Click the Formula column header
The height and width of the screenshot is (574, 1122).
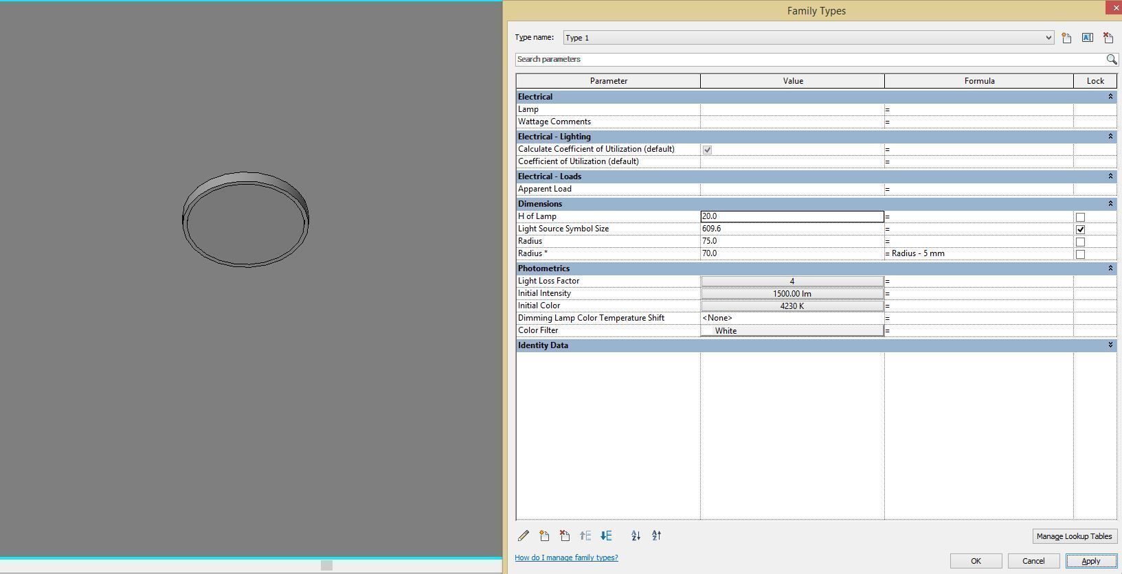[979, 81]
